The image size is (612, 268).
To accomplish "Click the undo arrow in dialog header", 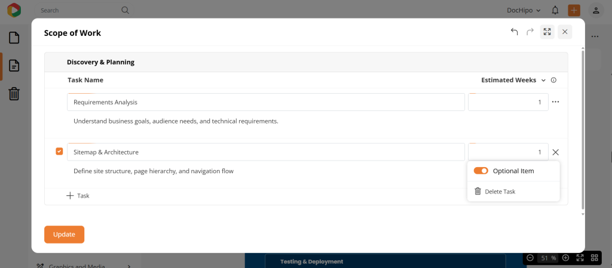I will pyautogui.click(x=514, y=32).
